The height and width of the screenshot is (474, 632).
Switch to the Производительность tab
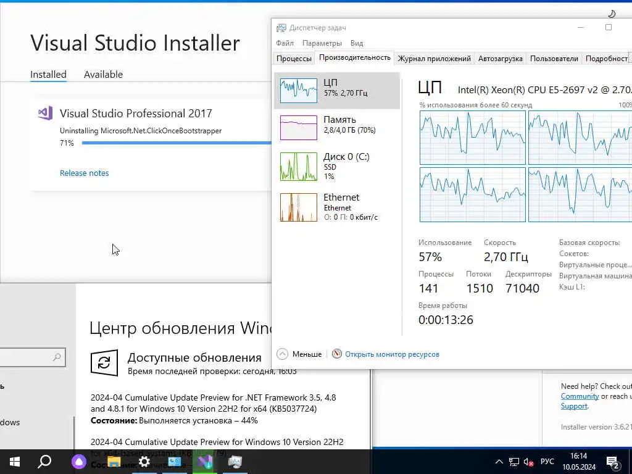[355, 57]
